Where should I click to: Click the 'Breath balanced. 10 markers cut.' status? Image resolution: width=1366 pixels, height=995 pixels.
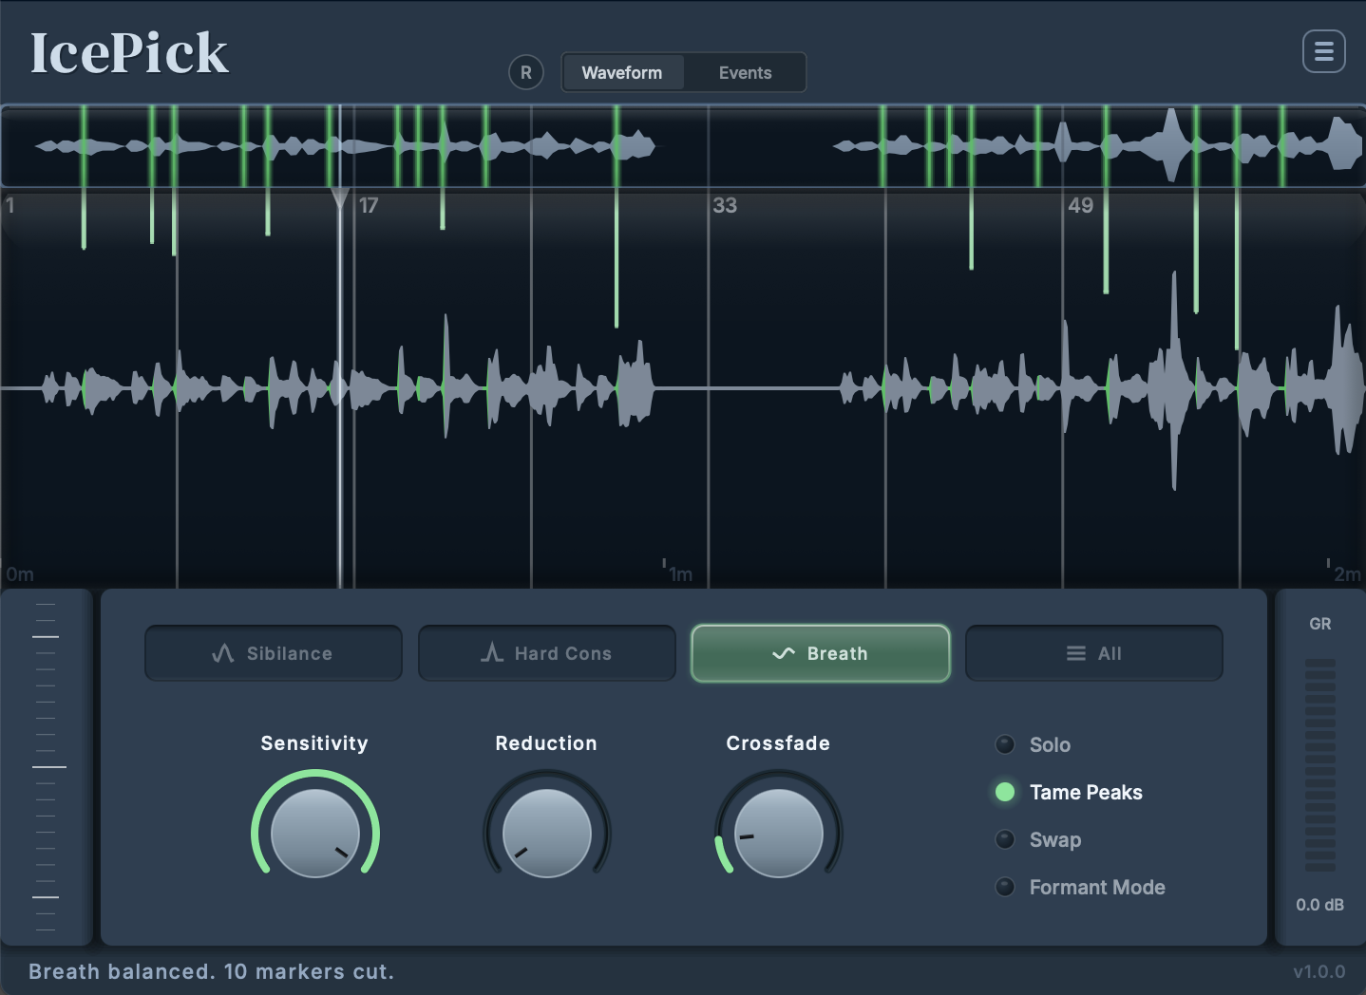[211, 971]
